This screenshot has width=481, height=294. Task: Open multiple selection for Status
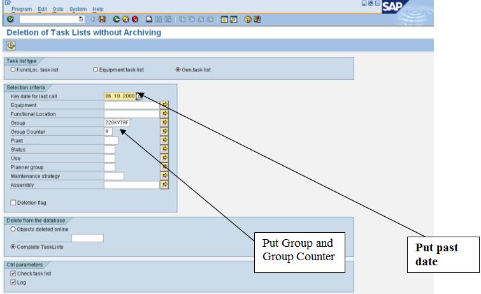(164, 149)
